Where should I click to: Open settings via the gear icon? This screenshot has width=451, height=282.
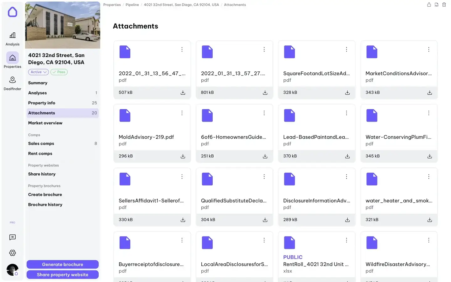point(12,253)
